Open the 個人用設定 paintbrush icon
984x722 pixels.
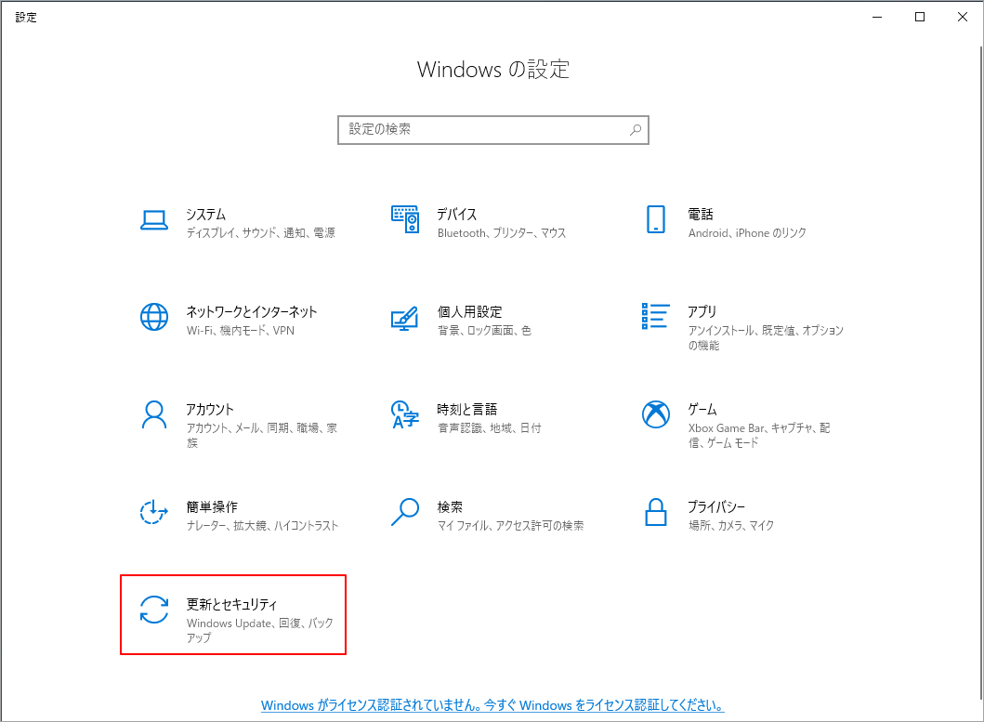tap(405, 319)
